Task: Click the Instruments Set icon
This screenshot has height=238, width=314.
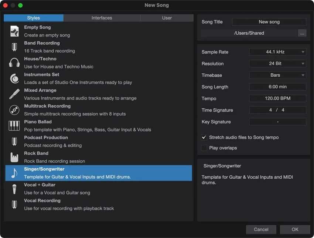Action: click(14, 78)
